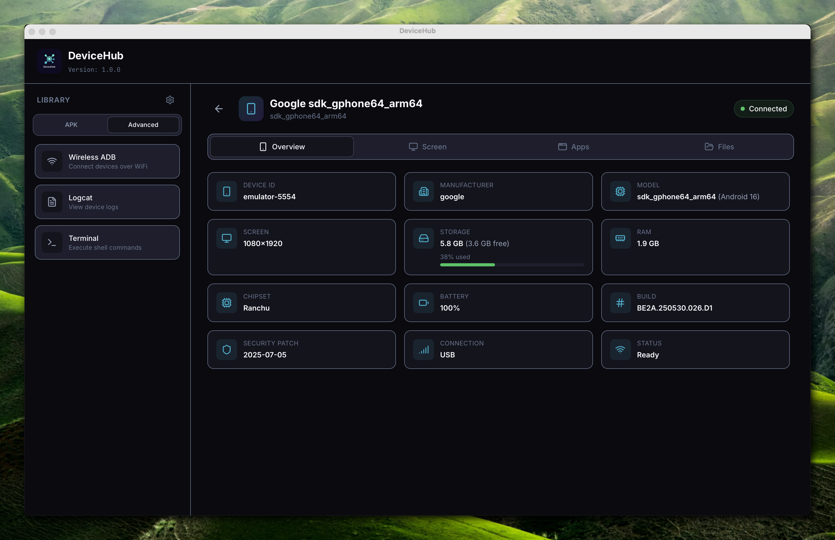Open the Screen tab
Viewport: 835px width, 540px height.
(x=428, y=147)
